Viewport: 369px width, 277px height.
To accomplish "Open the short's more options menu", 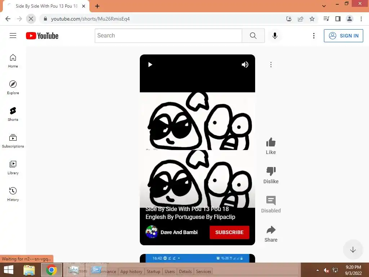I will [271, 65].
